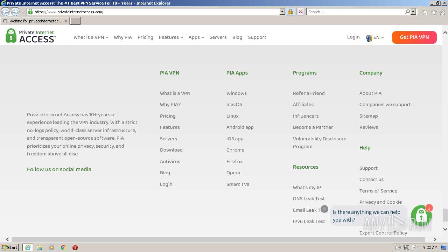Click the security lock icon in address bar
Viewport: 448px width, 252px height.
[x=290, y=12]
